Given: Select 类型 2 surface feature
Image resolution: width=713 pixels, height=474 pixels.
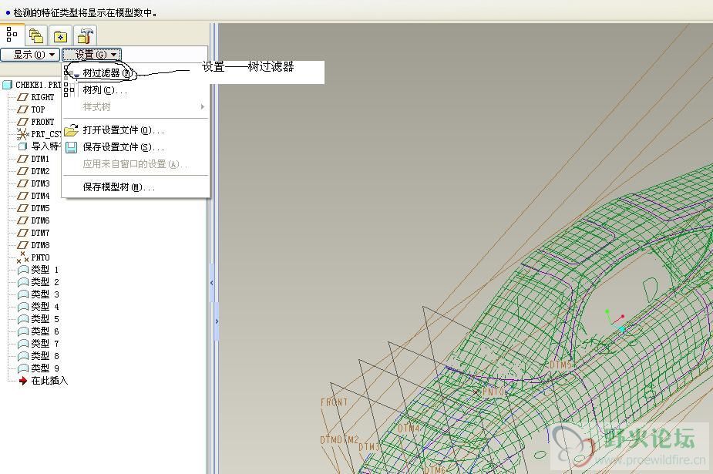Looking at the screenshot, I should click(x=45, y=282).
